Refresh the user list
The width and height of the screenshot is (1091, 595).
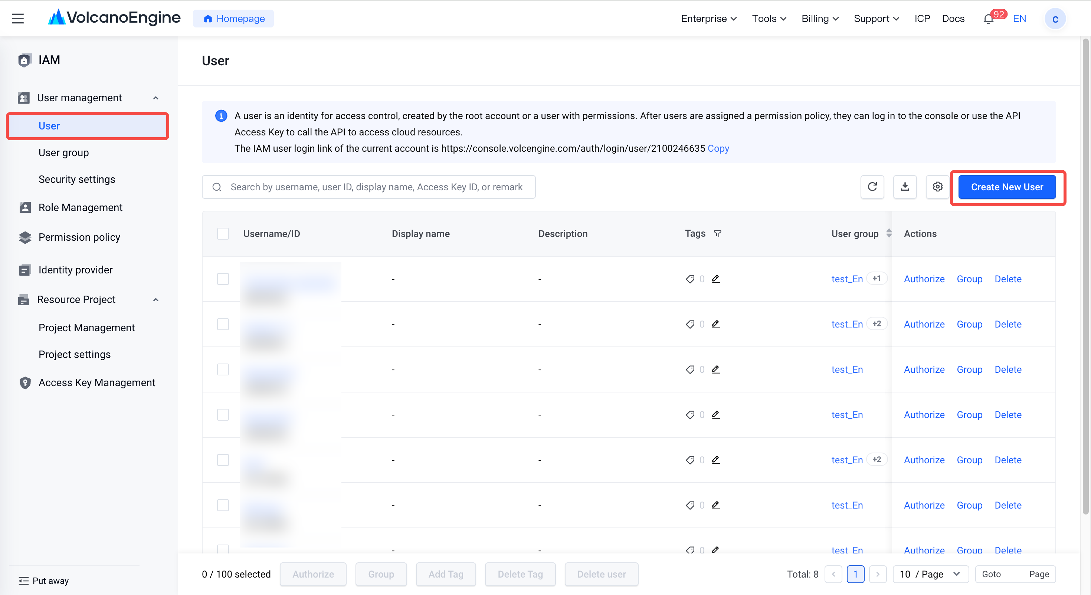click(872, 187)
